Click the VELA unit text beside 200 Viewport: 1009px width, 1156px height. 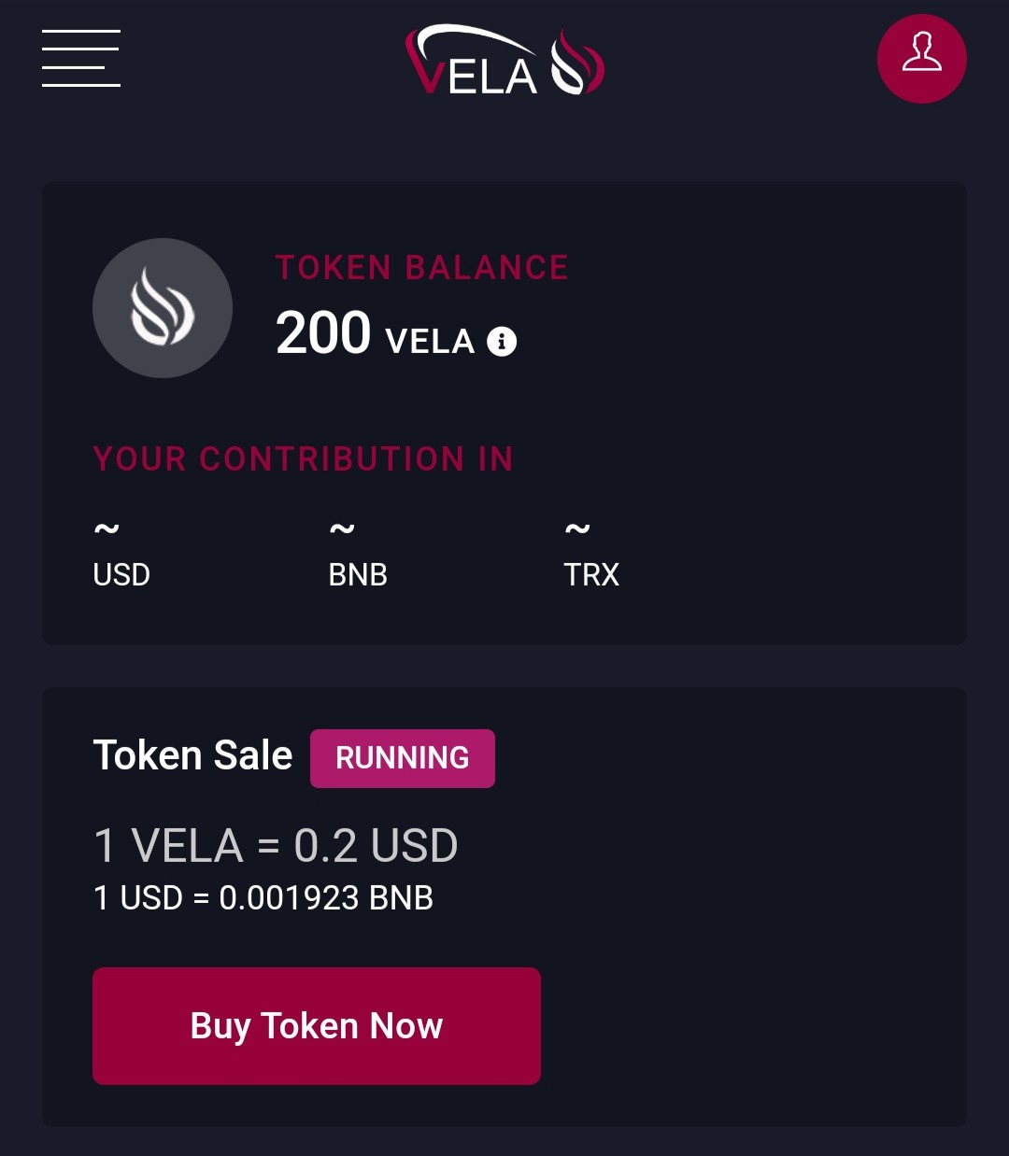pyautogui.click(x=430, y=342)
